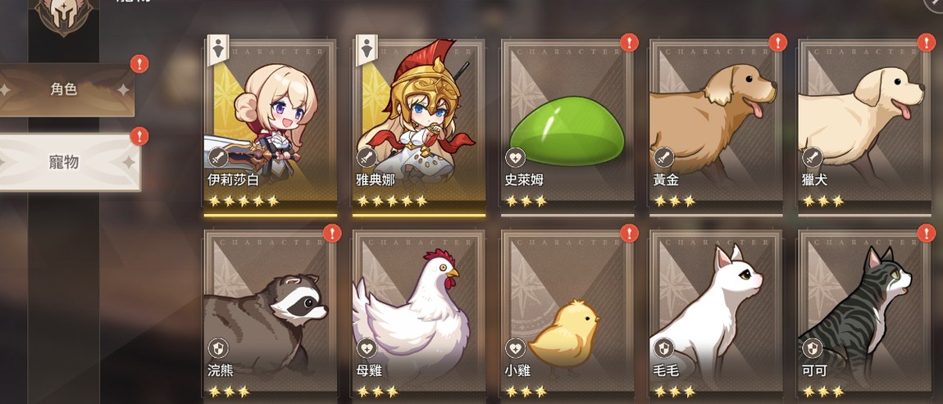Image resolution: width=943 pixels, height=404 pixels.
Task: Choose the 史萊姆 green slime card
Action: pos(567,125)
